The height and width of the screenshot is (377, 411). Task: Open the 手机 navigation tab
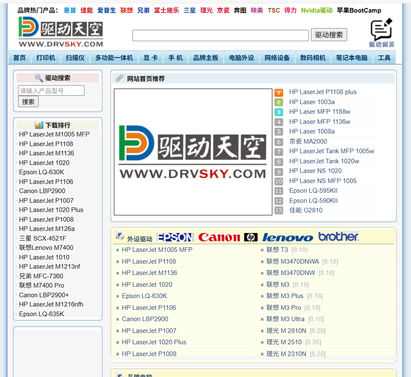pyautogui.click(x=175, y=58)
